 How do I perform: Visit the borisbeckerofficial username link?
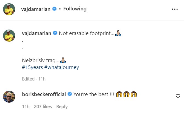44,94
